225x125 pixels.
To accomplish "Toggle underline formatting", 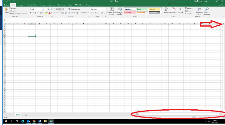I will (x=36, y=13).
